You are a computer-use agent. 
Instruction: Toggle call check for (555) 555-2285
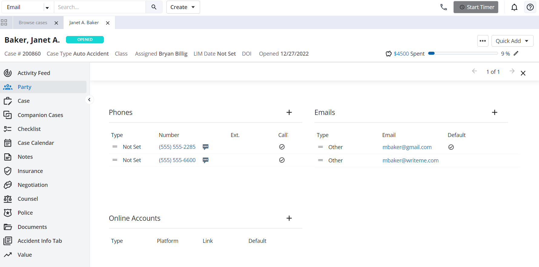282,147
